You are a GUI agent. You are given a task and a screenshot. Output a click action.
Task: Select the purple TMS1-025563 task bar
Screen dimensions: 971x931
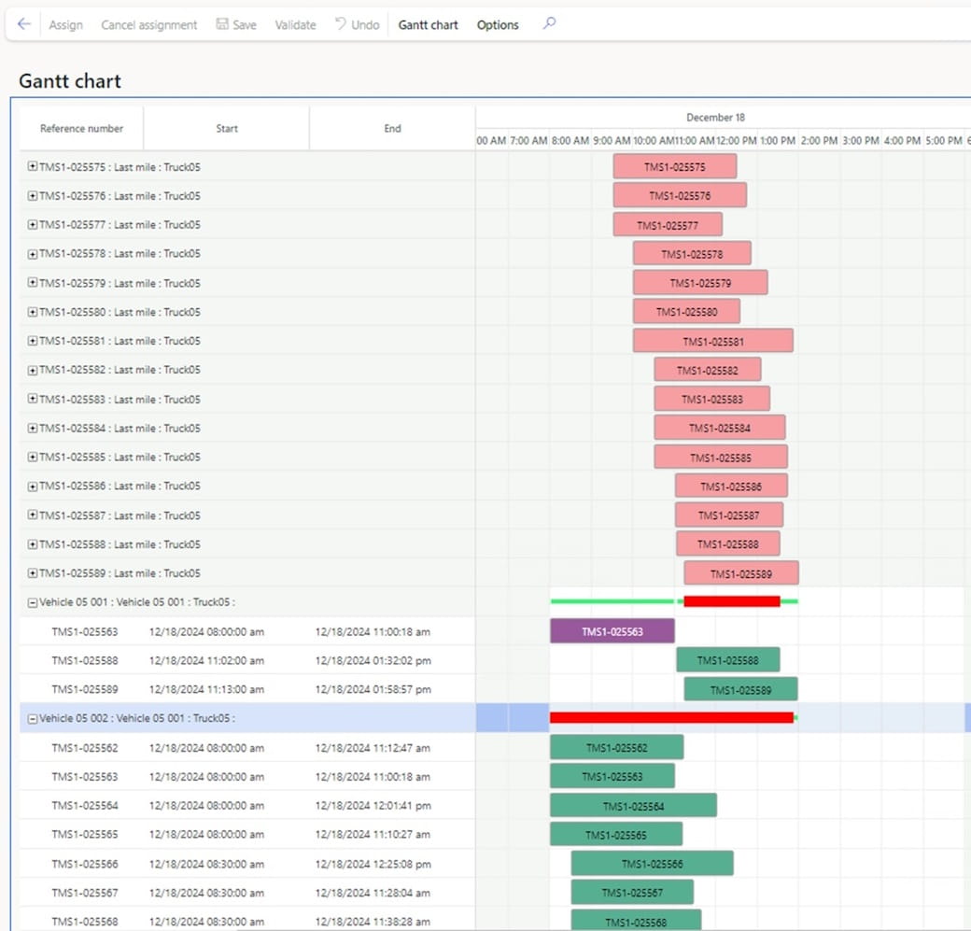click(x=612, y=631)
